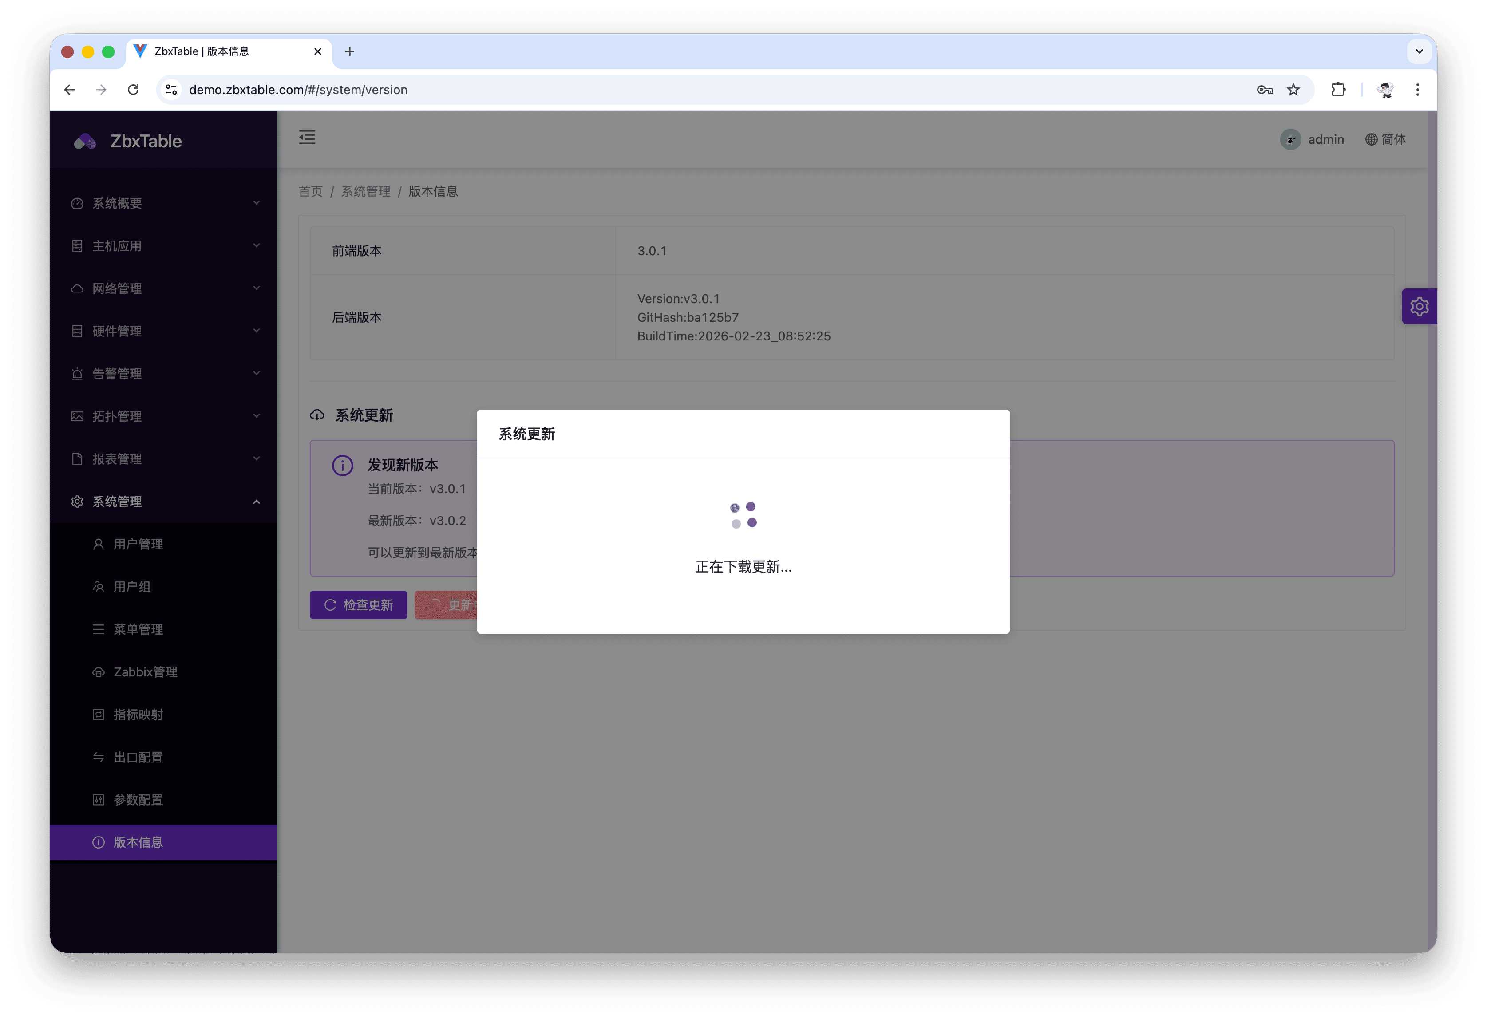This screenshot has width=1487, height=1019.
Task: Select the Zabbix管理 menu item
Action: (x=145, y=671)
